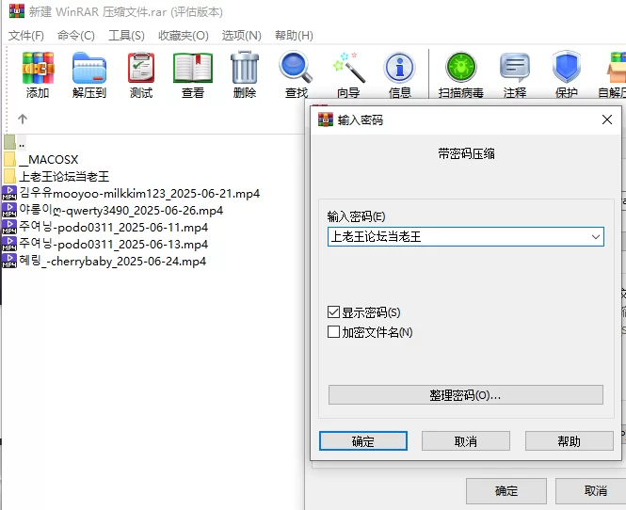This screenshot has width=626, height=510.
Task: Select file name 주여닝-podo0311_2025-06-11.mp4
Action: click(114, 227)
